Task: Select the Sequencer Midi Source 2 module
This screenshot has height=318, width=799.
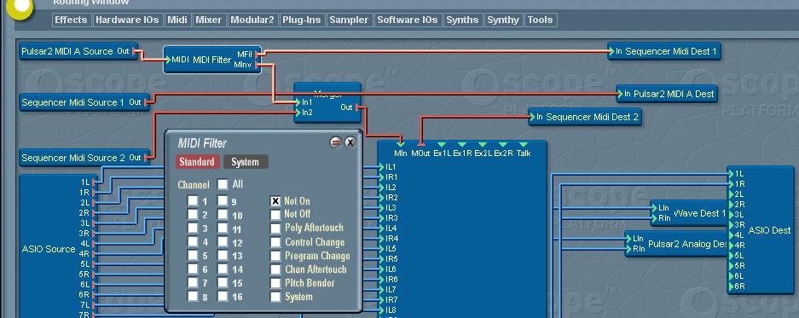Action: pos(84,158)
